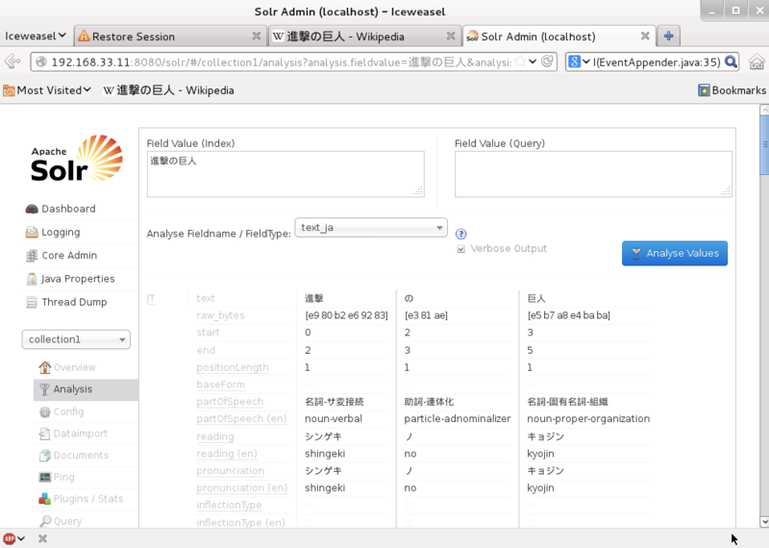Click the scrollbar down arrow

tap(764, 522)
